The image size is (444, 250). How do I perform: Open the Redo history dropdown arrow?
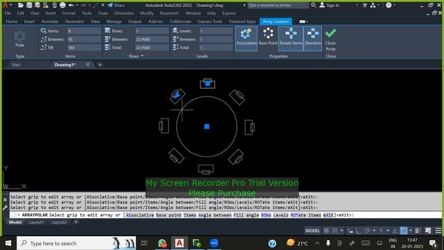tap(89, 5)
